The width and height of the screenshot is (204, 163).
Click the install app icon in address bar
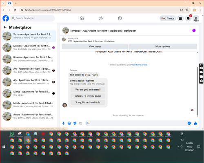(x=182, y=10)
